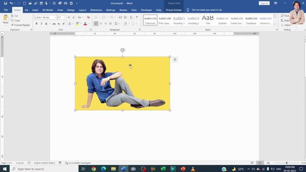Image resolution: width=306 pixels, height=172 pixels.
Task: Undo the last action
Action: coord(11,3)
